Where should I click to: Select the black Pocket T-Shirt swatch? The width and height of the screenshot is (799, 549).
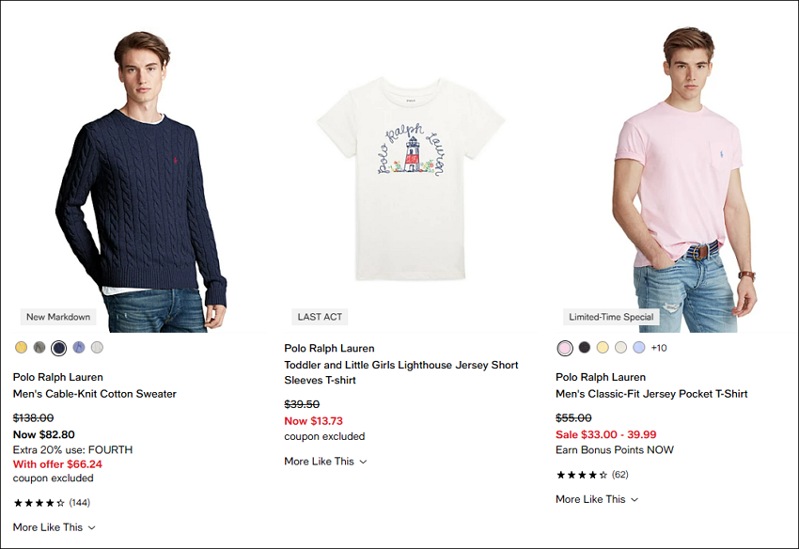tap(585, 348)
